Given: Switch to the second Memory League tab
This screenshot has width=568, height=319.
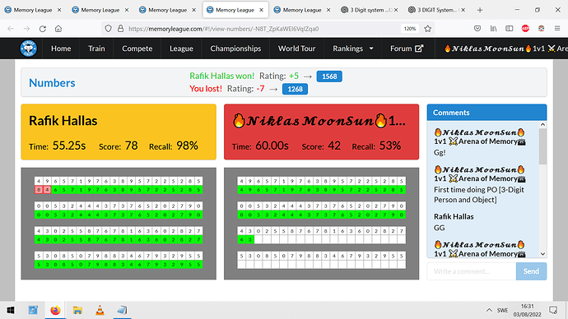Looking at the screenshot, I should [x=100, y=10].
